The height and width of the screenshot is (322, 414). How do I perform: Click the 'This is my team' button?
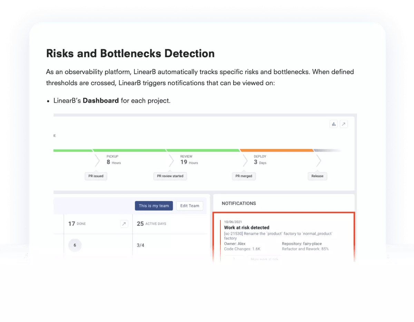[154, 206]
